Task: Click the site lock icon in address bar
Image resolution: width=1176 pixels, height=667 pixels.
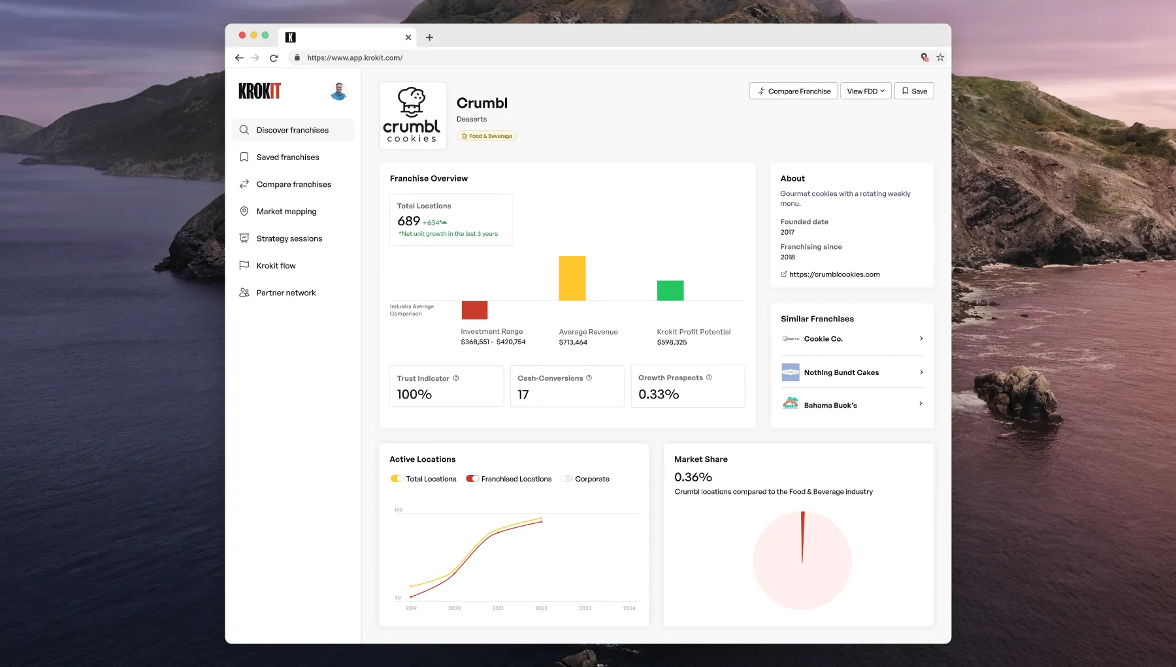Action: [x=297, y=57]
